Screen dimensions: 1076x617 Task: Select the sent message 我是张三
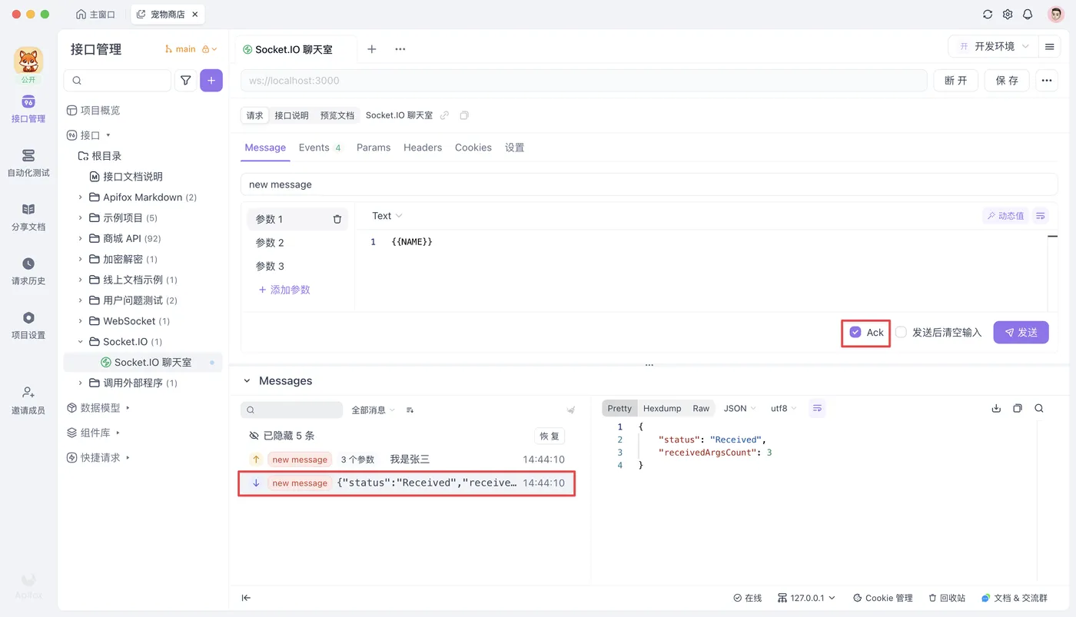pos(407,459)
